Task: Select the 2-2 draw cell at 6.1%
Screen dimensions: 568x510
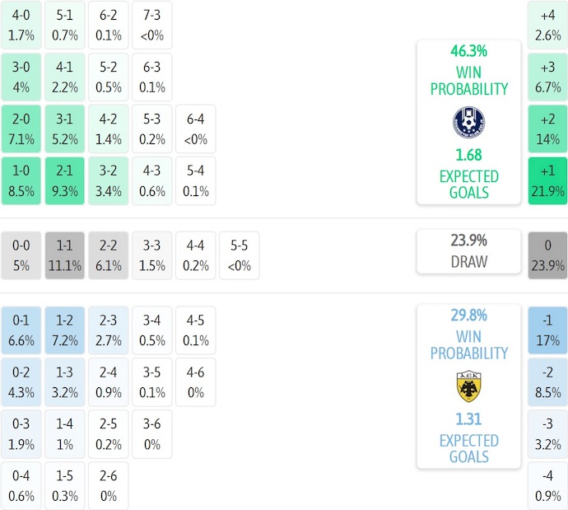Action: click(x=109, y=255)
